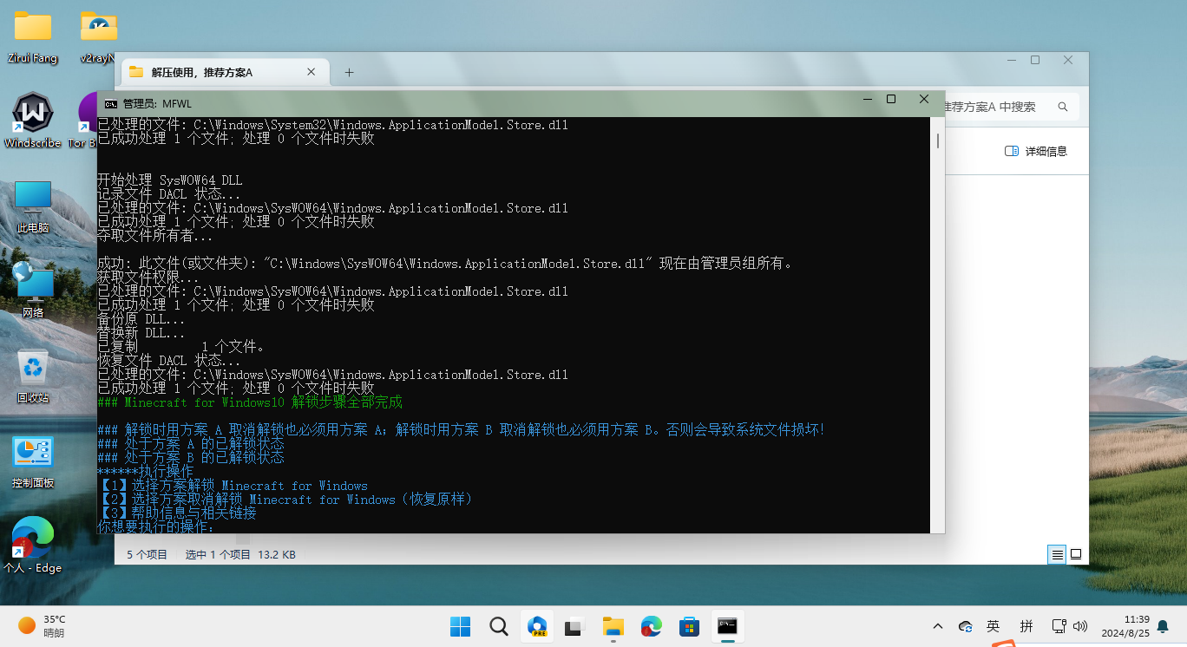Open the weather widget showing 35°C
This screenshot has height=647, width=1187.
click(42, 626)
